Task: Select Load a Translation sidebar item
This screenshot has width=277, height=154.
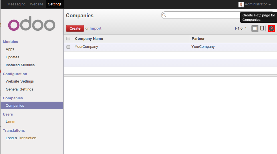Action: 21,138
